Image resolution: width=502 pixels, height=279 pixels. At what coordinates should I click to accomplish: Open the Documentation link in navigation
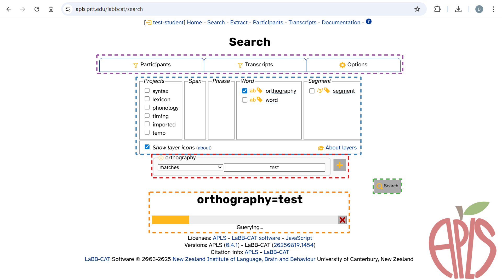click(341, 23)
